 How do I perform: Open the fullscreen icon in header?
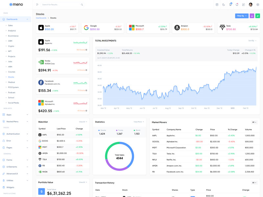coord(244,5)
